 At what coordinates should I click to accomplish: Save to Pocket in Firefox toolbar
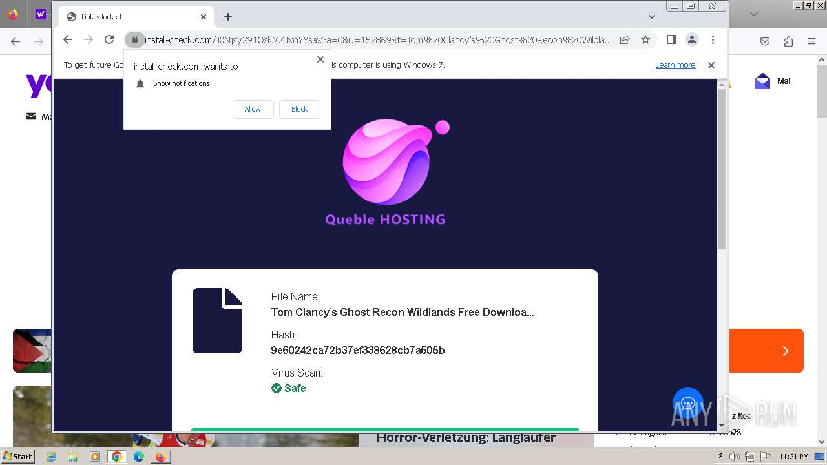(x=765, y=41)
